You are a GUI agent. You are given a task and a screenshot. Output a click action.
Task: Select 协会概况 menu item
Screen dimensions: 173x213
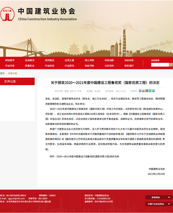coord(30,60)
